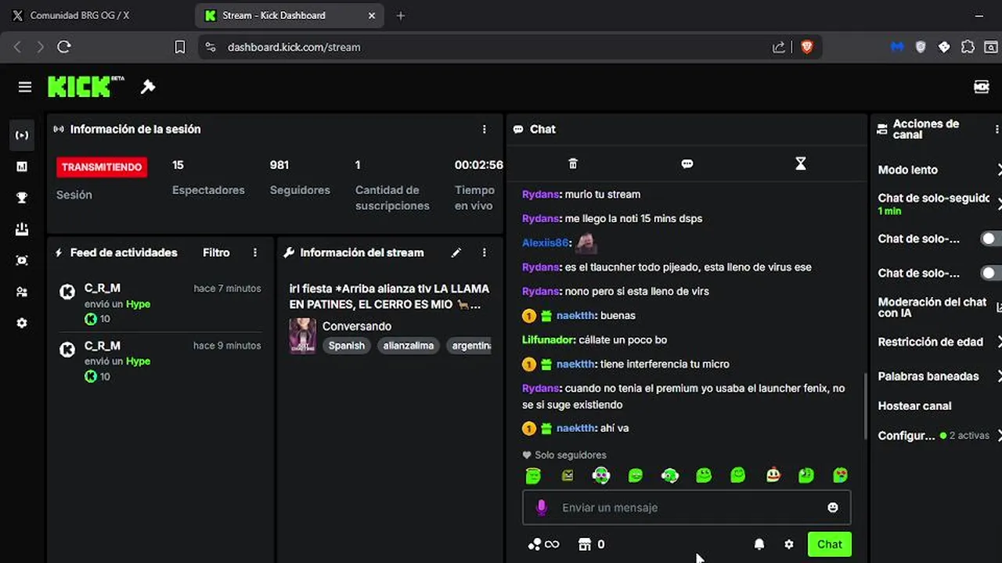Open Moderación del chat con IA

point(939,307)
